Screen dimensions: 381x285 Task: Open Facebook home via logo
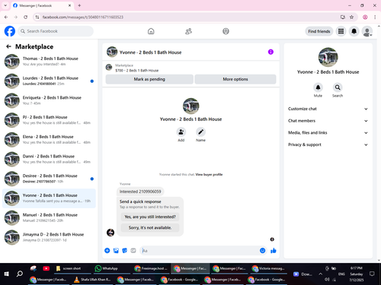(x=10, y=31)
